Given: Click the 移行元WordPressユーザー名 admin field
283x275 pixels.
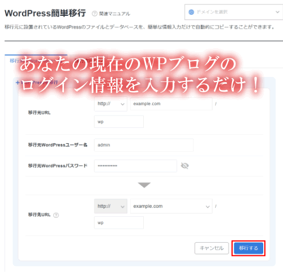Looking at the screenshot, I should [144, 145].
